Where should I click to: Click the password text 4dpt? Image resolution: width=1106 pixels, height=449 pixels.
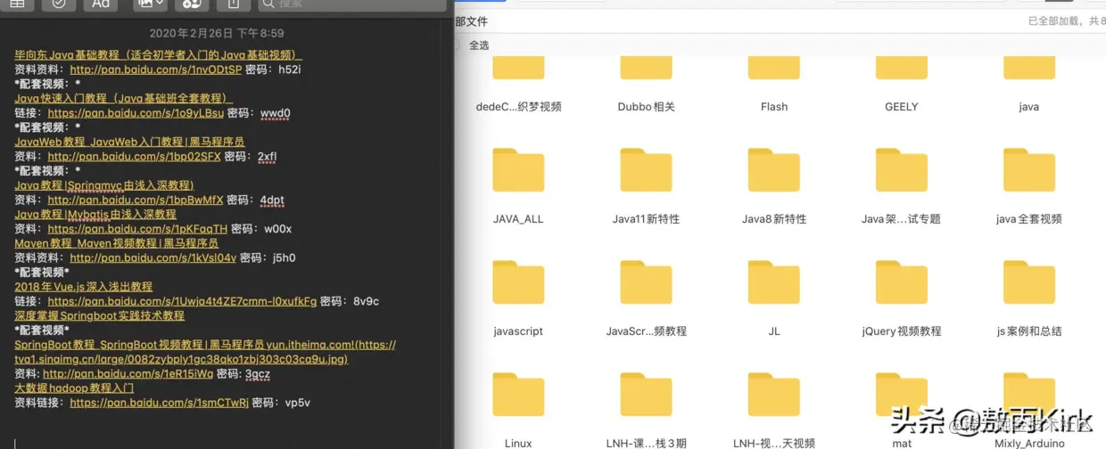point(272,200)
